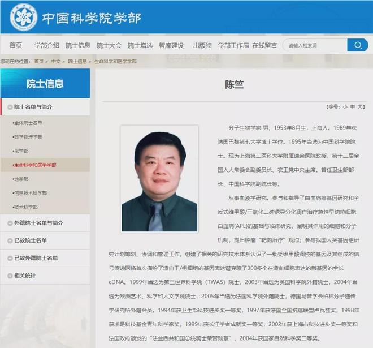Viewport: 373px width, 348px height.
Task: Click the academician portrait photo
Action: pos(159,179)
